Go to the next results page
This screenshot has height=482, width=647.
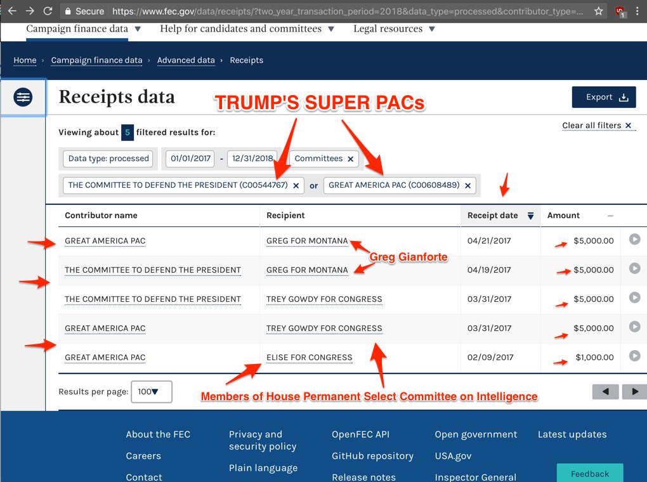click(x=634, y=392)
